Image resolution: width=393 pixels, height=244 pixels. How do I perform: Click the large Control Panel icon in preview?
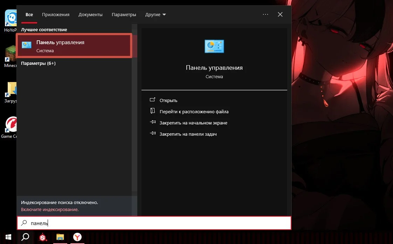pos(214,46)
